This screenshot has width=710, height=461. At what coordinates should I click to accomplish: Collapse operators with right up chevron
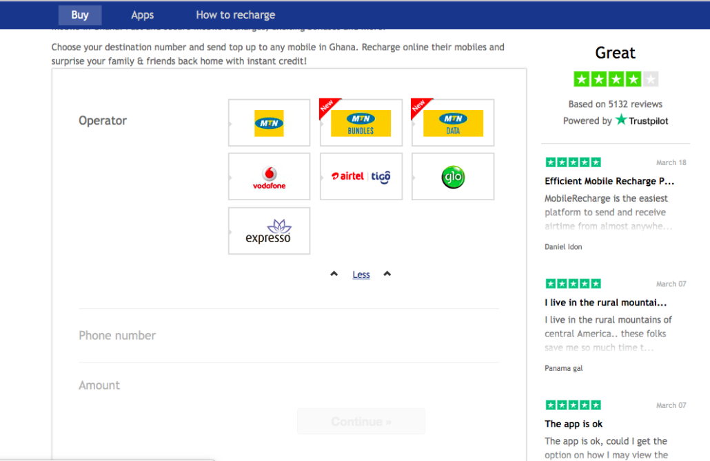[x=387, y=274]
